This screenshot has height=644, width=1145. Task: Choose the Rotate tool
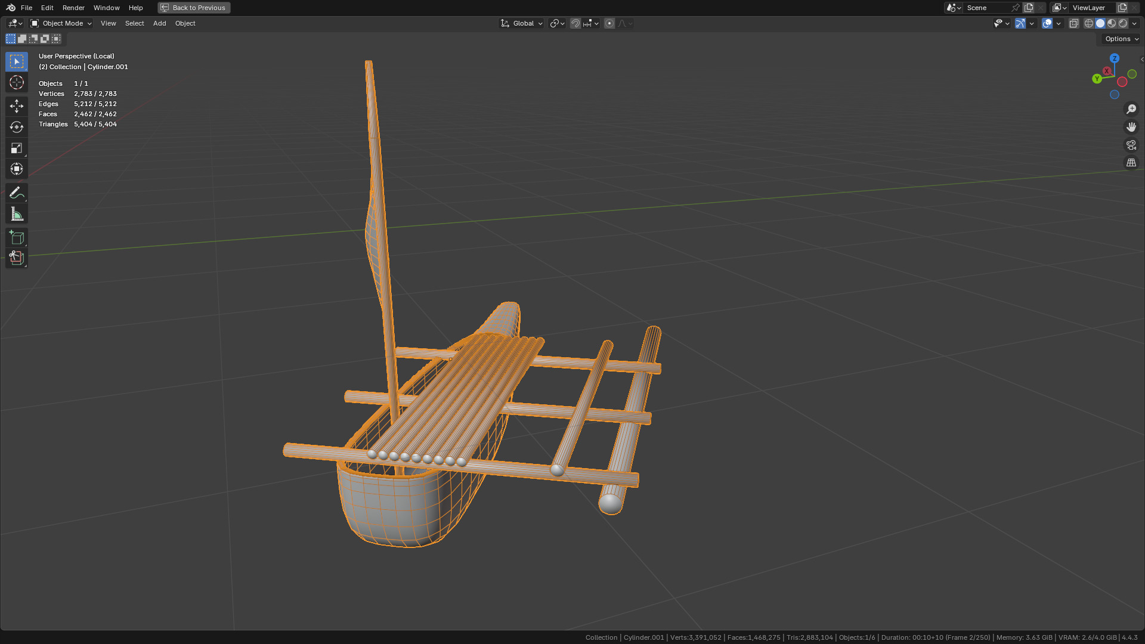click(17, 127)
